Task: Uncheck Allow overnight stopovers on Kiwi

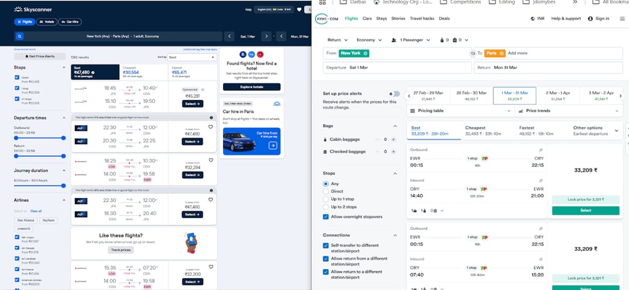Action: tap(326, 216)
